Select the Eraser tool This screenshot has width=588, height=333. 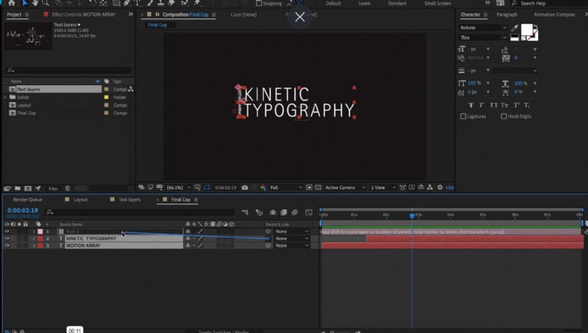tap(171, 3)
